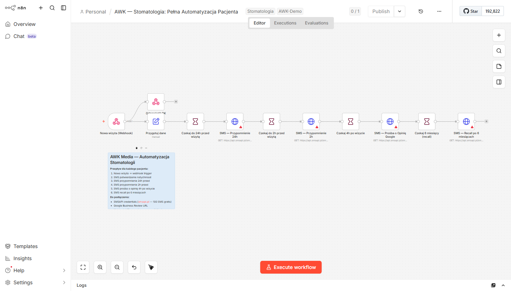Image resolution: width=511 pixels, height=291 pixels.
Task: Open workflow version history
Action: tap(421, 11)
